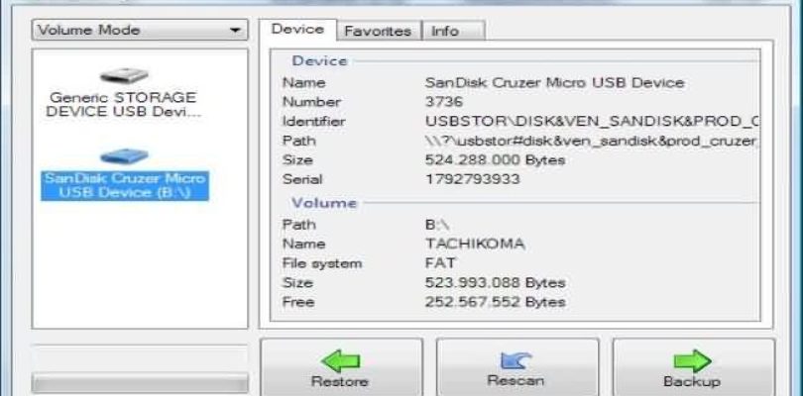The height and width of the screenshot is (396, 803).
Task: Click the progress bar below device list
Action: coord(140,383)
